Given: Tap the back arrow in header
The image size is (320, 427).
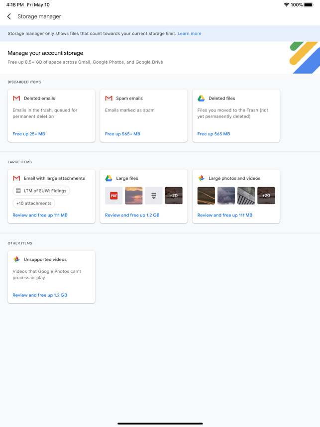Looking at the screenshot, I should click(x=9, y=16).
